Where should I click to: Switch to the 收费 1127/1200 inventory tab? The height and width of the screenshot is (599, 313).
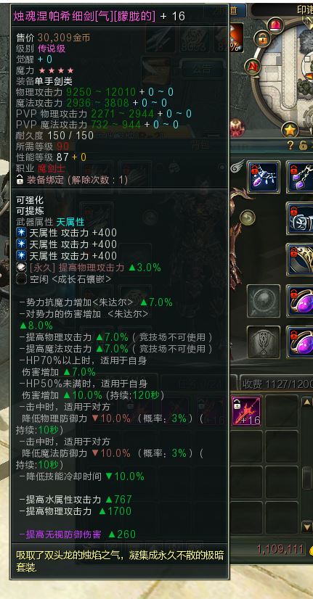[x=277, y=384]
